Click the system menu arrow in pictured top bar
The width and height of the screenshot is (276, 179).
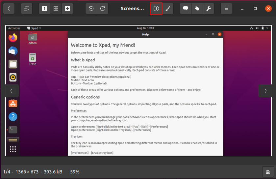[x=267, y=28]
